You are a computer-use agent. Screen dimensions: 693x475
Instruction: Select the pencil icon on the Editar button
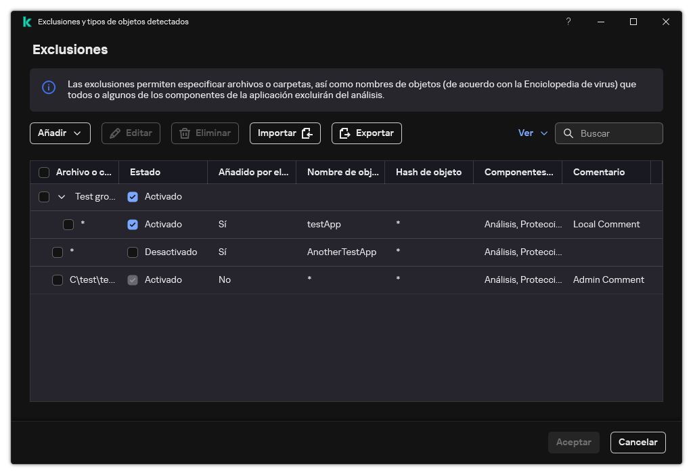[114, 133]
